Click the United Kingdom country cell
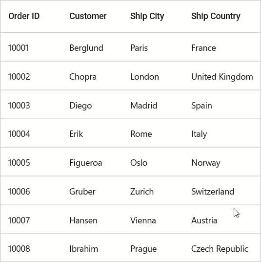This screenshot has width=261, height=262. coord(222,77)
